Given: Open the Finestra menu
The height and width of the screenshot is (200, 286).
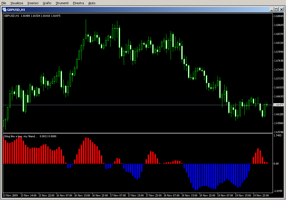Looking at the screenshot, I should pyautogui.click(x=78, y=3).
